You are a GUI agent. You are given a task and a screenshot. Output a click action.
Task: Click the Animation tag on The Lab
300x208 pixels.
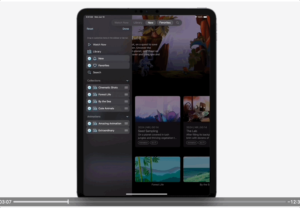pos(192,143)
